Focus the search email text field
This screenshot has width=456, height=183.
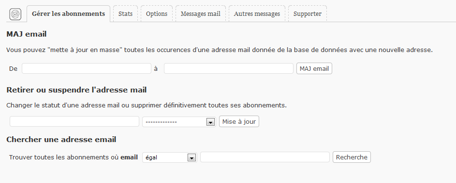click(x=265, y=157)
